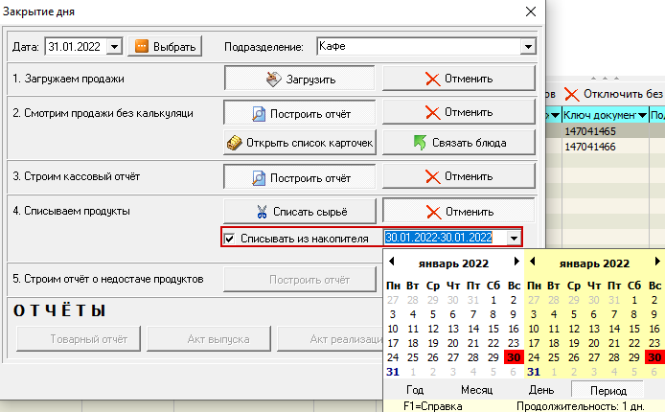Cancel sales loading in step 1

pos(459,79)
